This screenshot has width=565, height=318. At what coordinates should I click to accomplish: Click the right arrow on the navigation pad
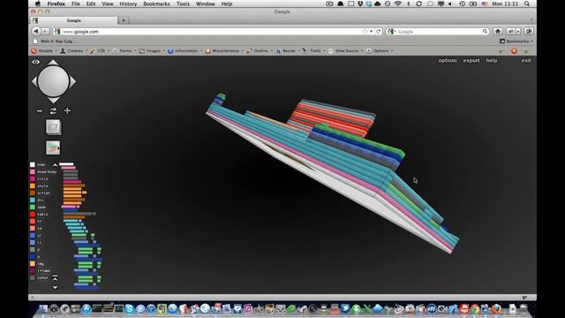pyautogui.click(x=72, y=81)
